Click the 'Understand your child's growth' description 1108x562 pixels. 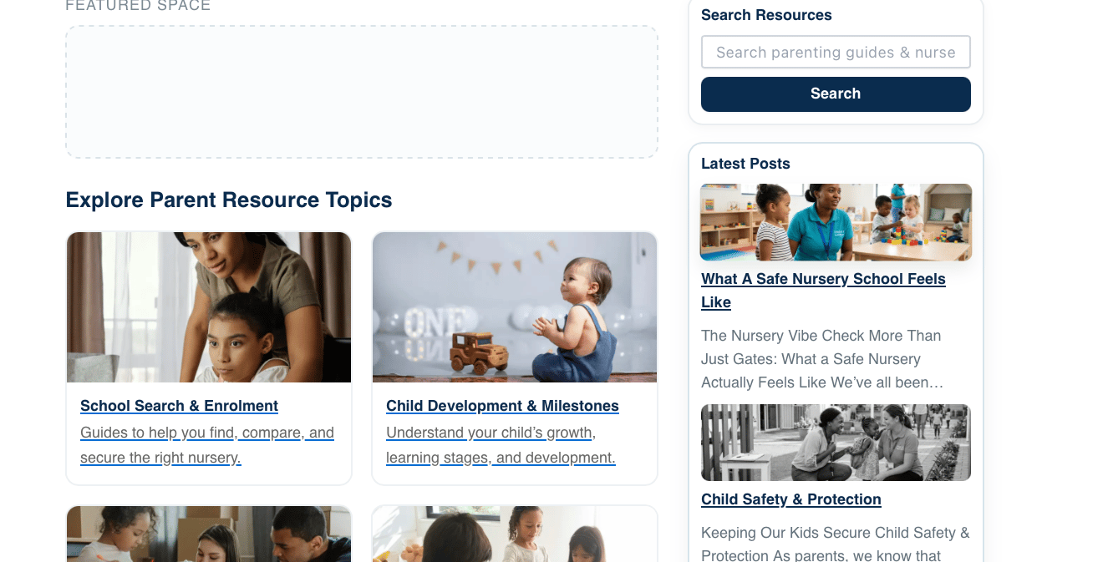click(x=501, y=445)
